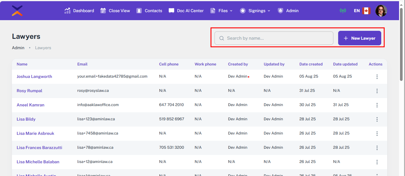
Task: Open actions menu for Joshua Langworth
Action: (x=377, y=77)
